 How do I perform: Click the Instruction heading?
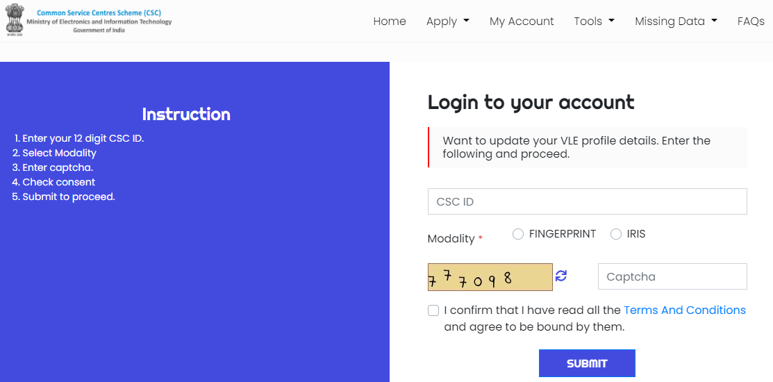(x=186, y=114)
